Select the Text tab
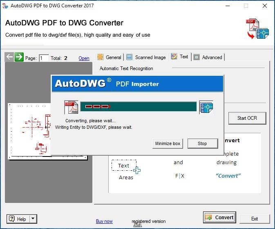Screen dimensions: 275x229 pos(180,57)
